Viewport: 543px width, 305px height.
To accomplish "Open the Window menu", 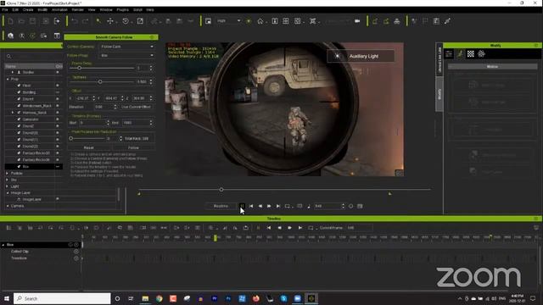I will point(106,9).
